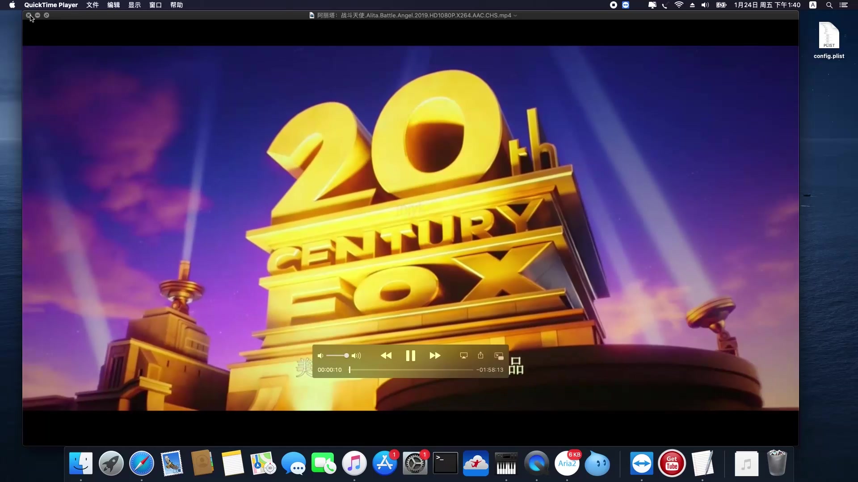
Task: Open the QuickTime Player application menu
Action: coord(51,5)
